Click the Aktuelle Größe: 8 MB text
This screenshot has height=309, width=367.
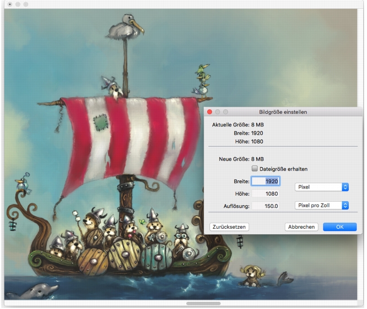(238, 125)
